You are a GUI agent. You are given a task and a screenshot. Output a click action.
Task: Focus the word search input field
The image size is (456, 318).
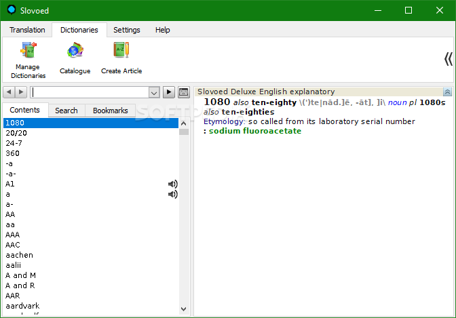[x=90, y=92]
